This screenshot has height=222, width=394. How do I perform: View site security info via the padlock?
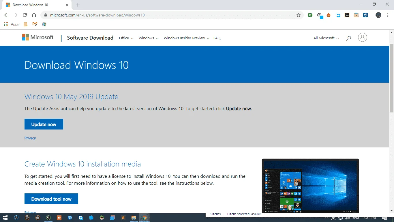click(x=45, y=15)
